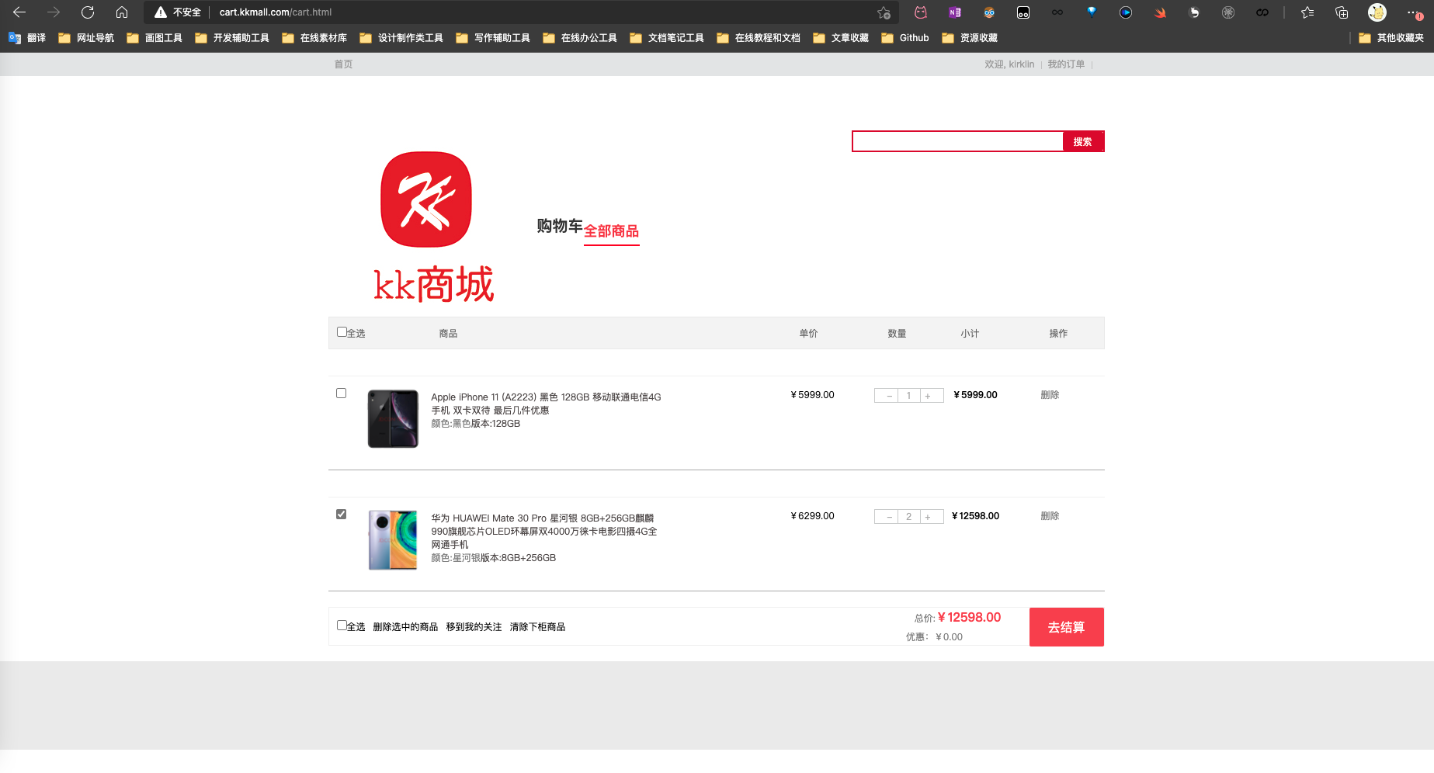Open the 画图工具 bookmark folder
The image size is (1434, 773).
(155, 38)
